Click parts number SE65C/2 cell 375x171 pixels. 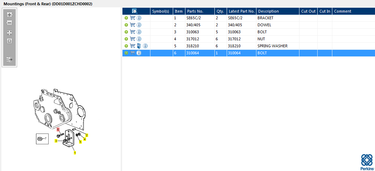(200, 18)
